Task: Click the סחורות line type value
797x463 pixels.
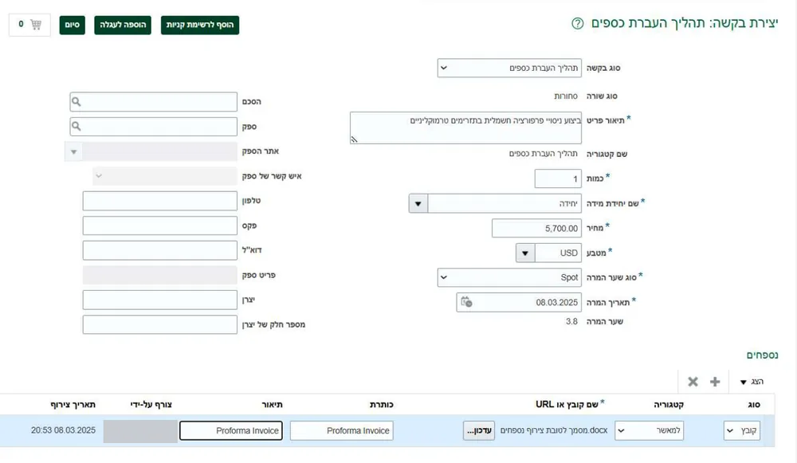Action: coord(566,96)
